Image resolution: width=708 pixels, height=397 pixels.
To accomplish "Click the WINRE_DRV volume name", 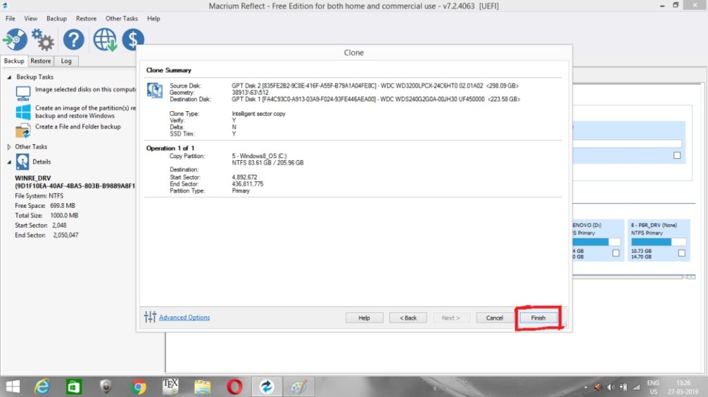I will click(x=33, y=178).
